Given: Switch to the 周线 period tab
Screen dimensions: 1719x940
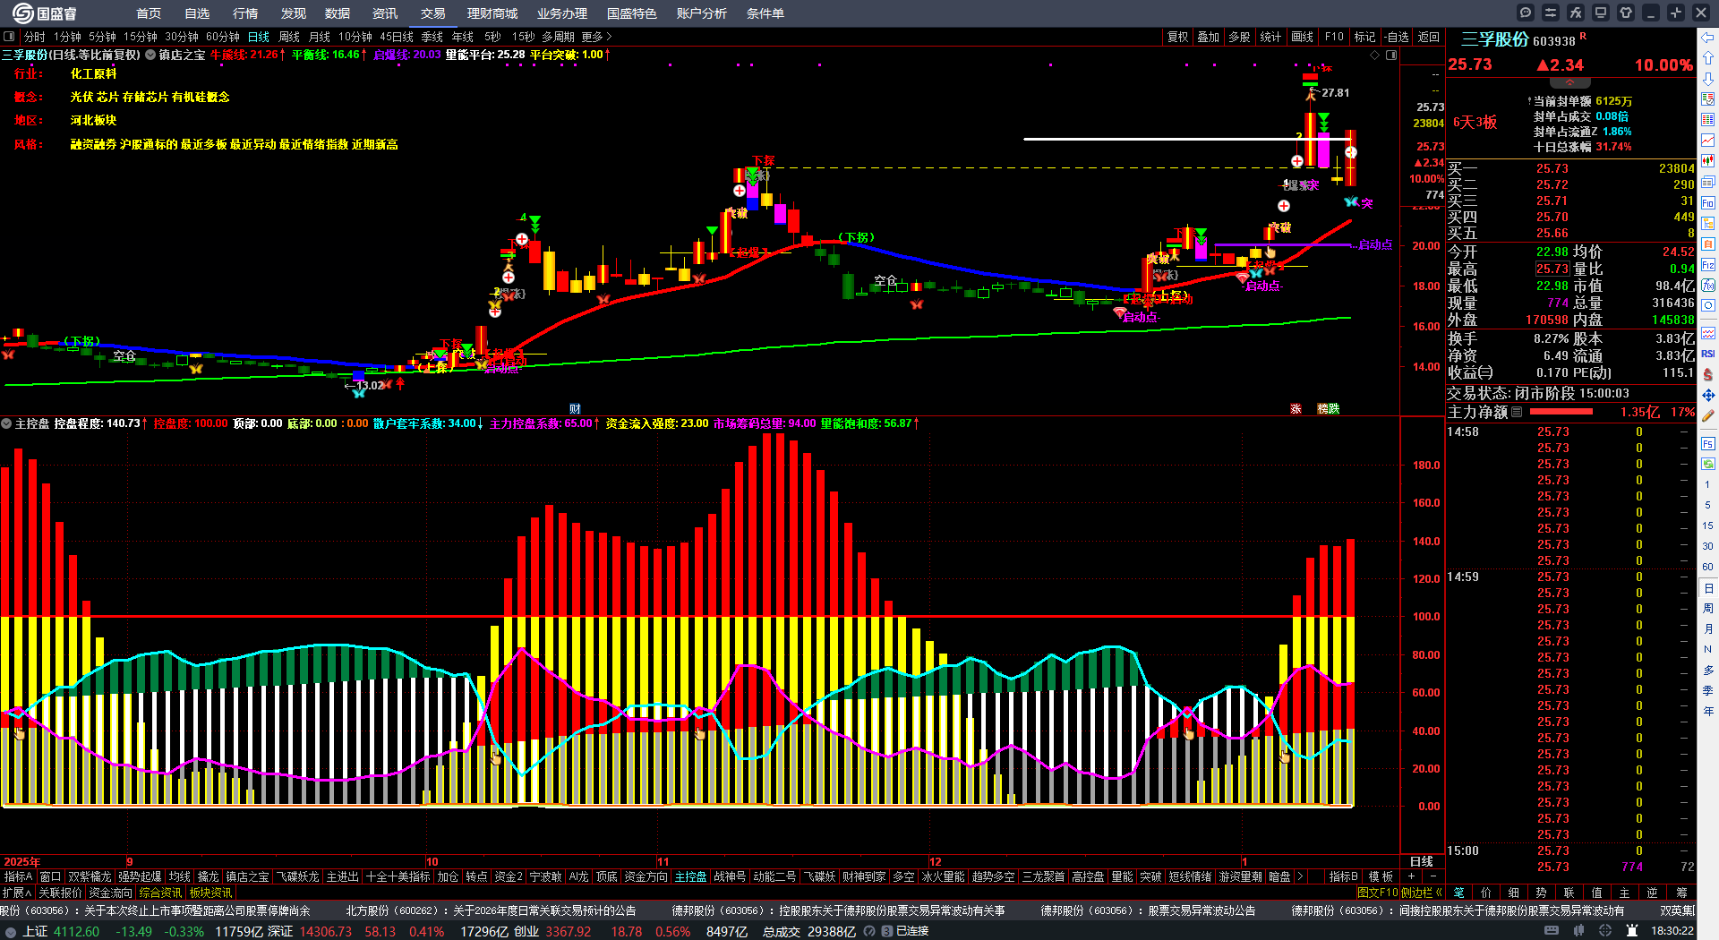Looking at the screenshot, I should click(289, 37).
